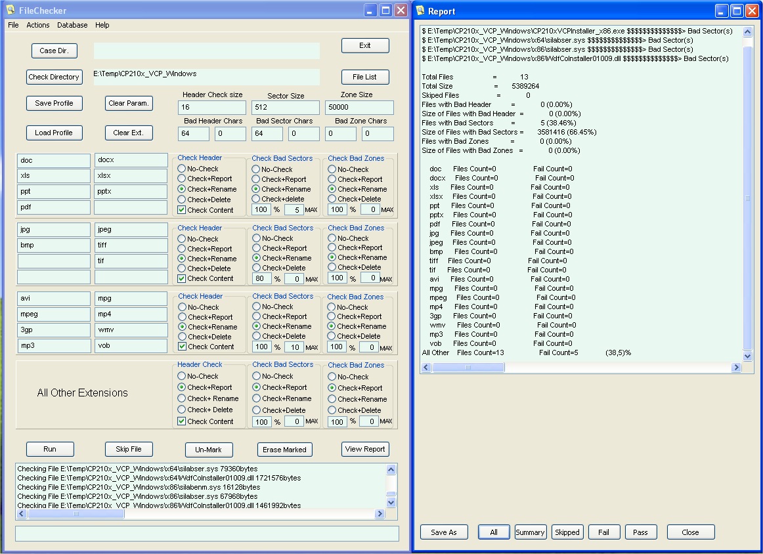Click the wmv extension field
763x554 pixels.
click(131, 330)
